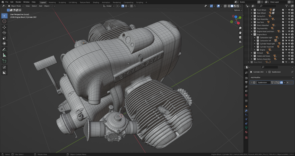Pick the Annotate pencil tool
Screen dimensions: 295x156
(4, 50)
